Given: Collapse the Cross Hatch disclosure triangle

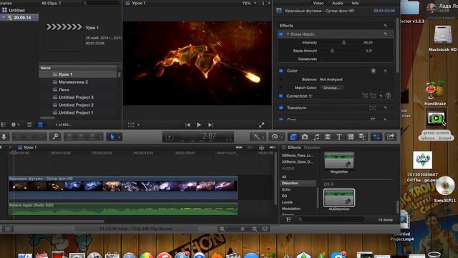Looking at the screenshot, I should (x=288, y=34).
